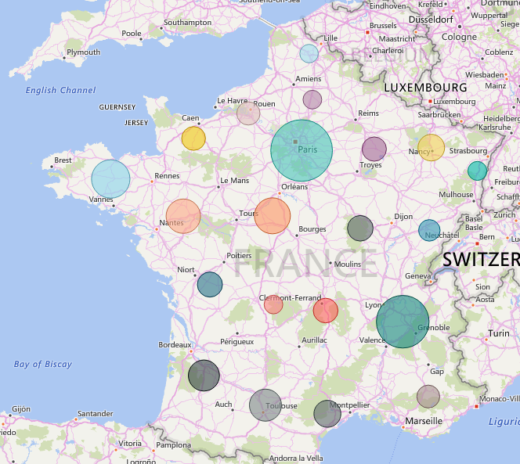Click the JERSEY island label
The height and width of the screenshot is (464, 520).
pos(136,123)
